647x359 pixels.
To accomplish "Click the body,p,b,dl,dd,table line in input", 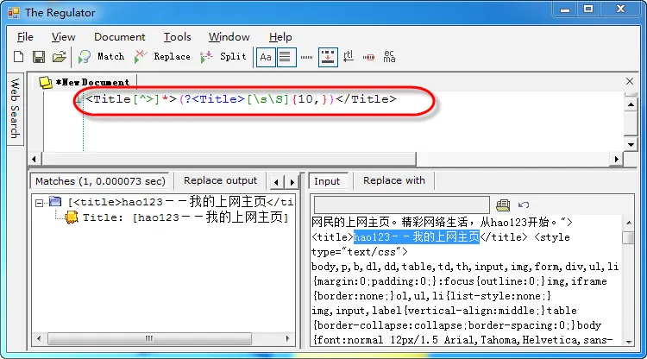I will (465, 267).
